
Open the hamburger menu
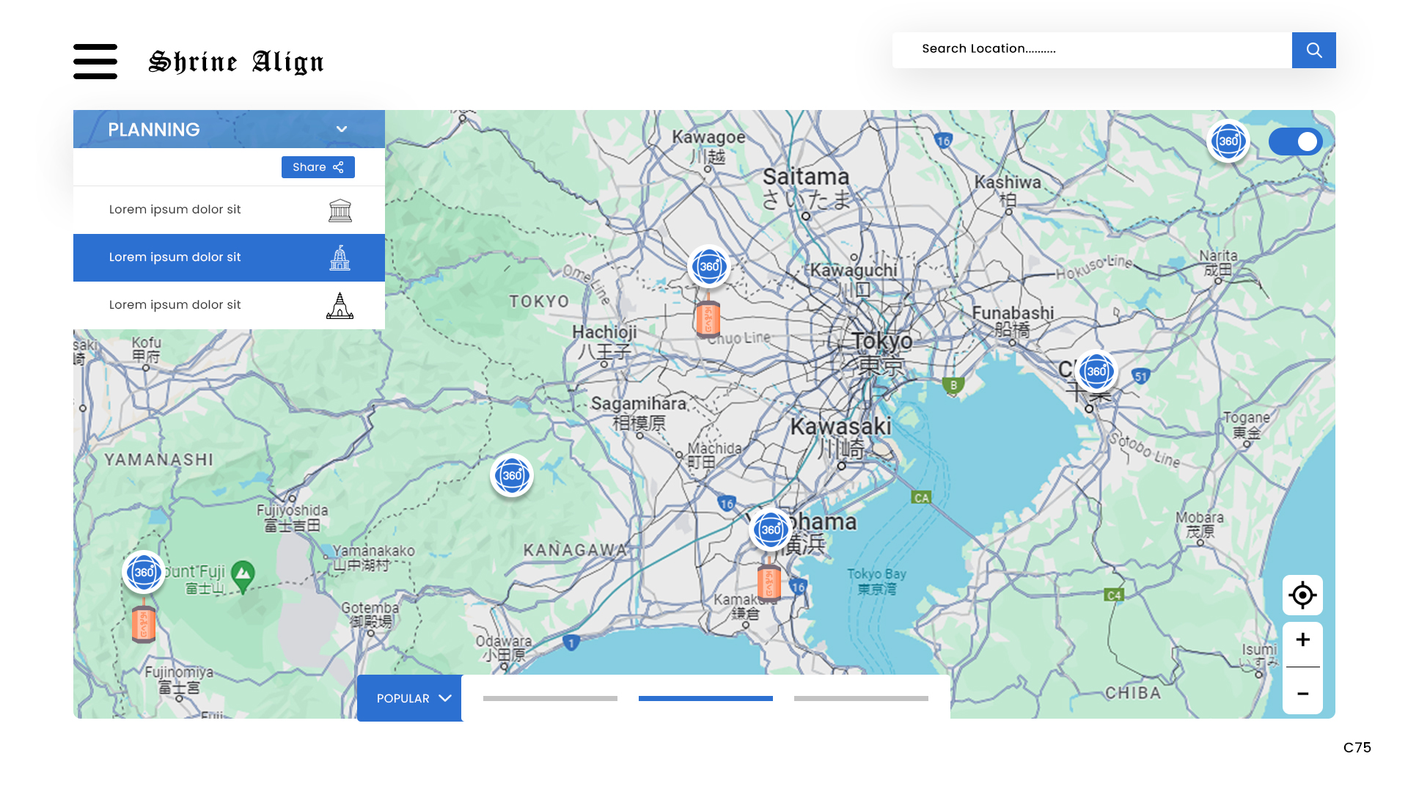tap(95, 62)
